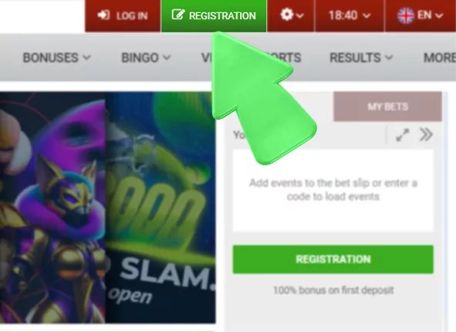456x332 pixels.
Task: Open the Slam open promo banner
Action: coord(160,207)
